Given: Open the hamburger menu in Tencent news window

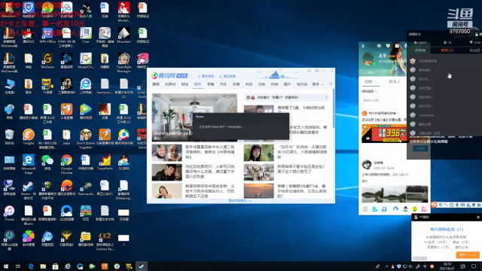Looking at the screenshot, I should [x=331, y=84].
